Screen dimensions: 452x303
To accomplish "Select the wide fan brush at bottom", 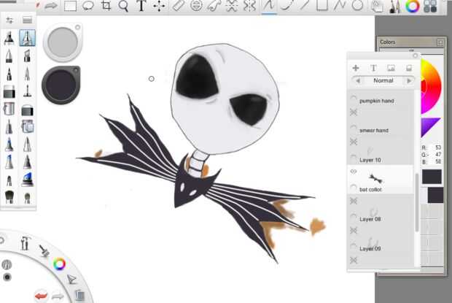I will pos(9,197).
